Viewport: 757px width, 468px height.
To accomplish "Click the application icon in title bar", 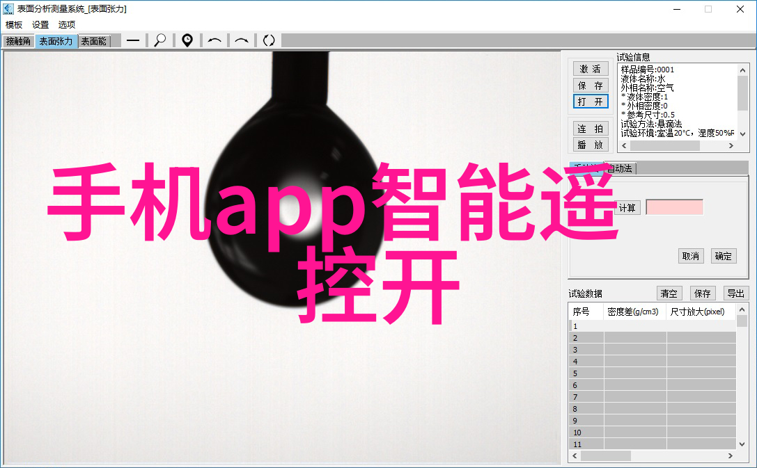I will [8, 8].
